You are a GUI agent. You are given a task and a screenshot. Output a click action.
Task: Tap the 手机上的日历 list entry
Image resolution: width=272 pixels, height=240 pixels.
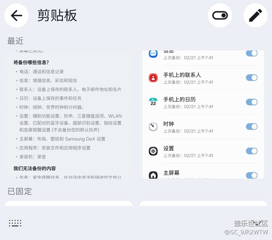click(197, 102)
